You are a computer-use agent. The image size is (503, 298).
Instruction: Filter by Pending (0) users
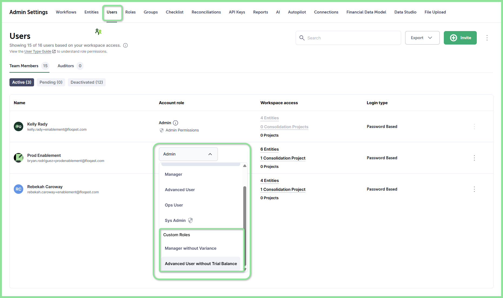point(51,82)
